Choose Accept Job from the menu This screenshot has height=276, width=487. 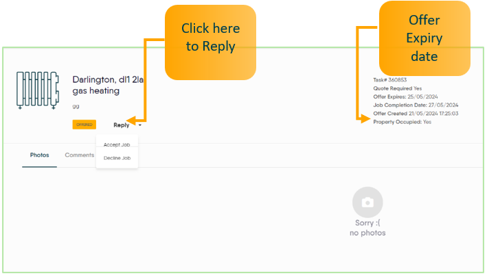[117, 145]
